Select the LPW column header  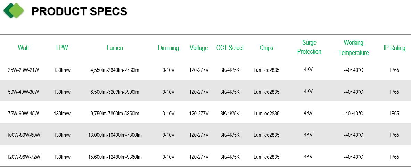click(x=62, y=48)
